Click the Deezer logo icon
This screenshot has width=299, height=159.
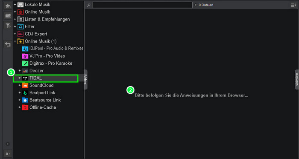coord(25,71)
